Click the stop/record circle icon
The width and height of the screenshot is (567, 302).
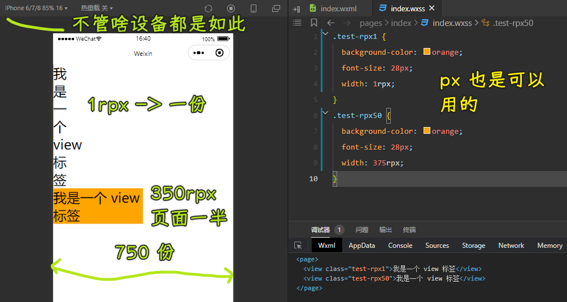pyautogui.click(x=231, y=8)
